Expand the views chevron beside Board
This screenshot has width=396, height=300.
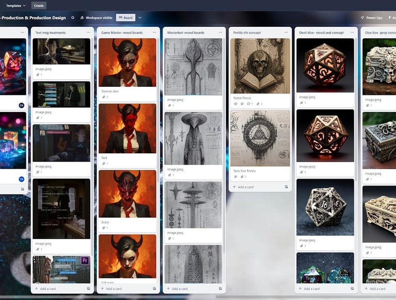(140, 18)
